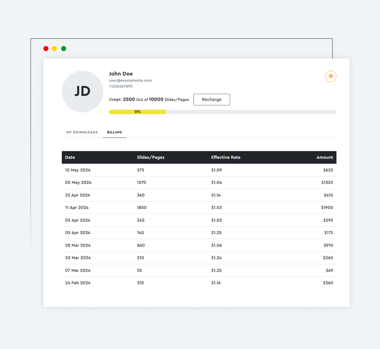Image resolution: width=380 pixels, height=349 pixels.
Task: Click the Effective Rate column header
Action: click(x=225, y=157)
